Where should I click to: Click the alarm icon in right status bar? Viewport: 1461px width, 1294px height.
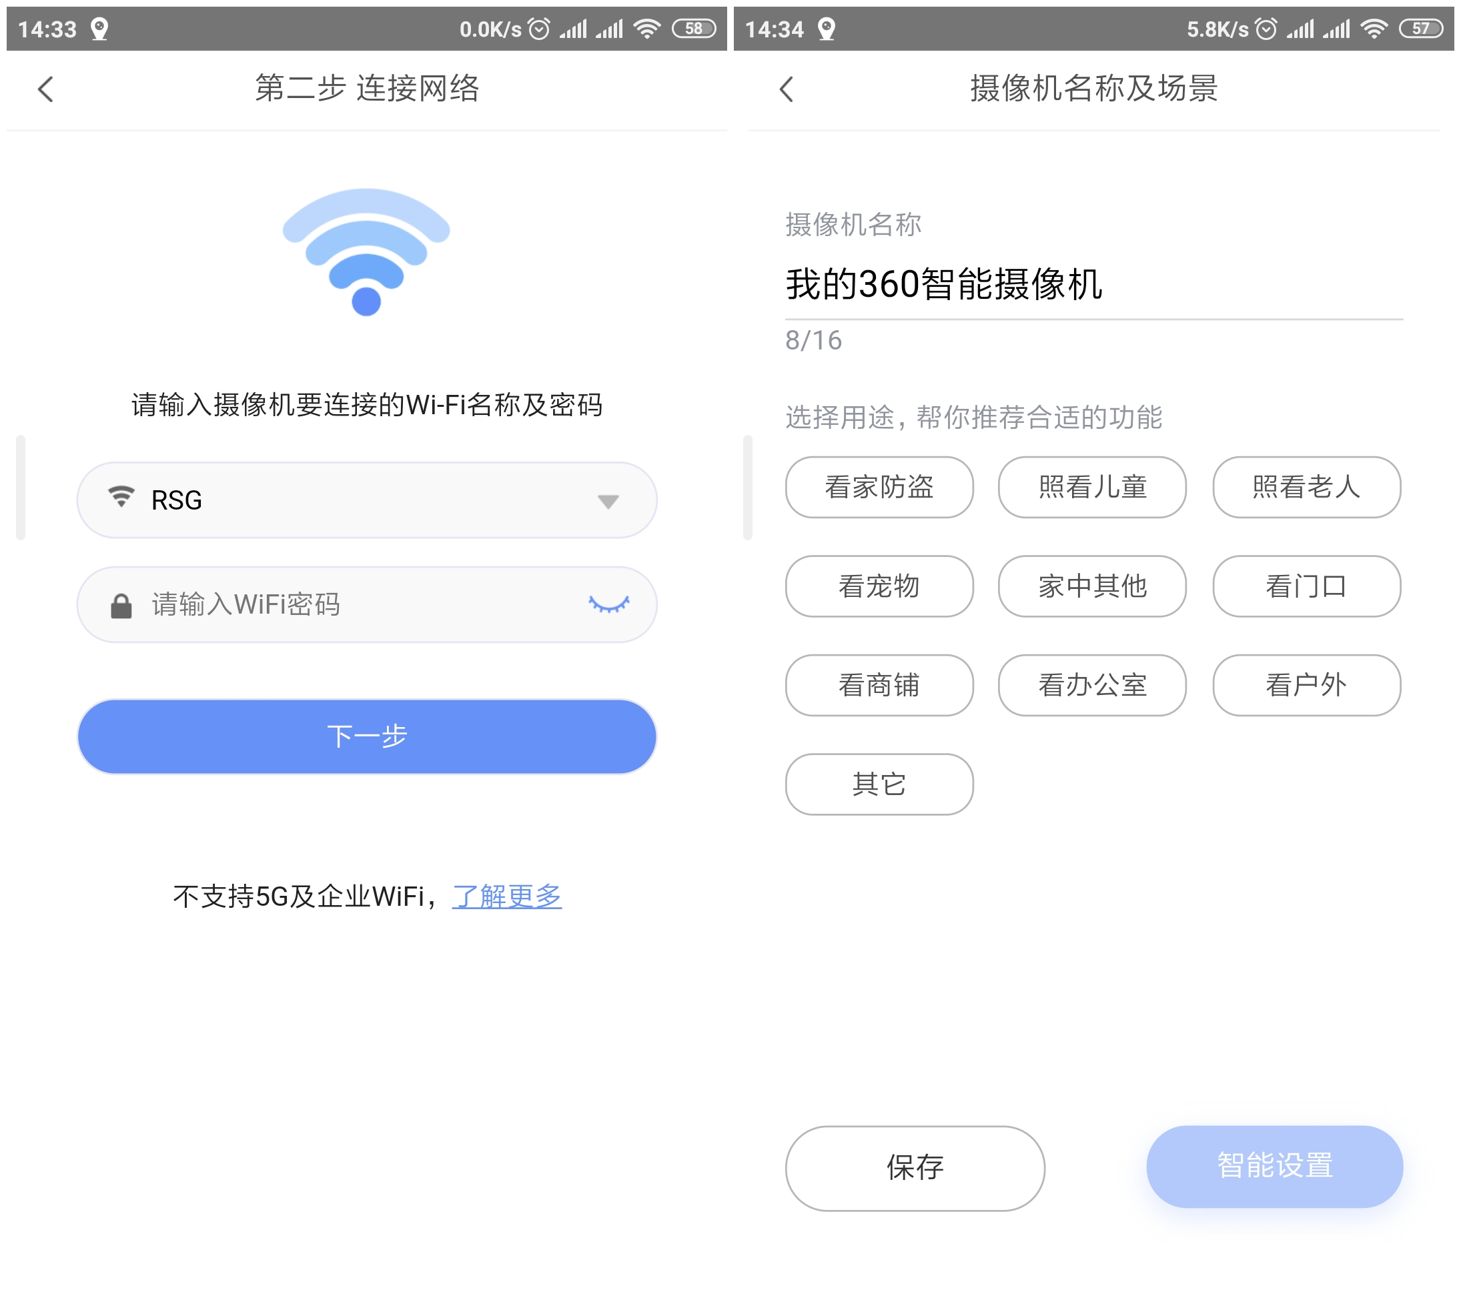click(x=1266, y=29)
